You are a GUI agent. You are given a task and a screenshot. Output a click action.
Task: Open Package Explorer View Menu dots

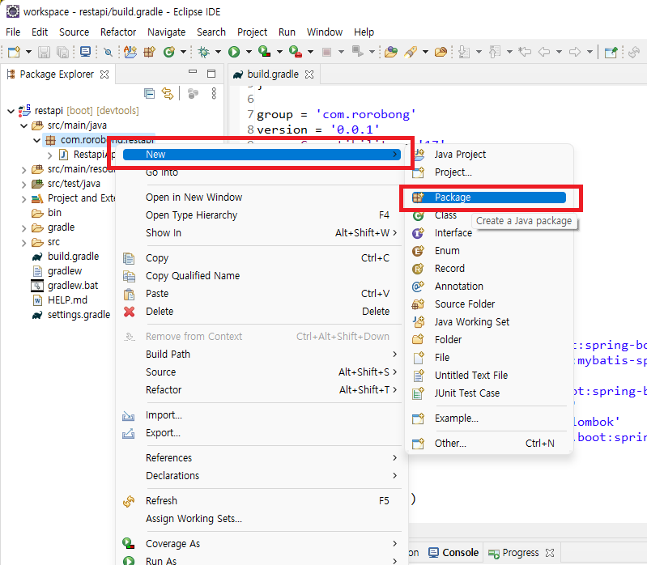coord(214,94)
